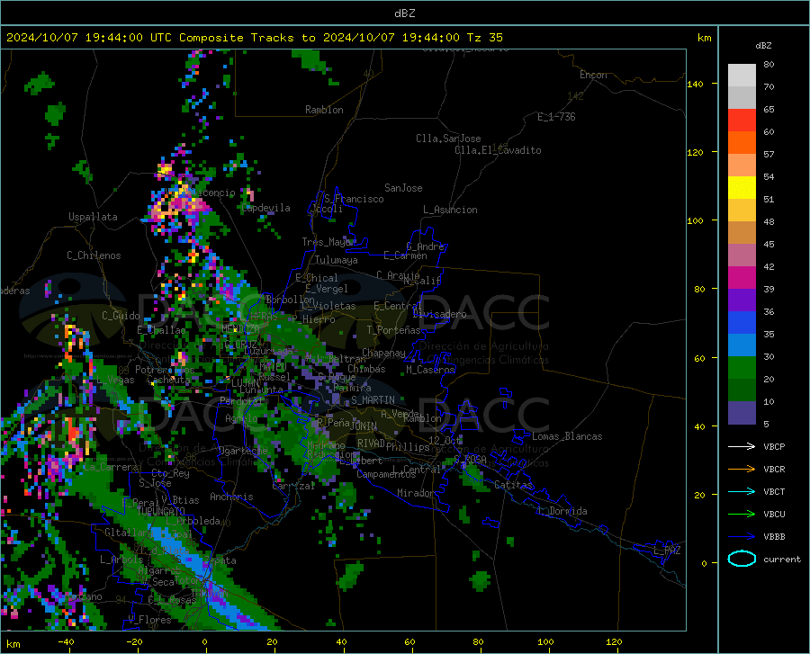The image size is (810, 654).
Task: Click the 'Divisadero' map label
Action: 439,314
